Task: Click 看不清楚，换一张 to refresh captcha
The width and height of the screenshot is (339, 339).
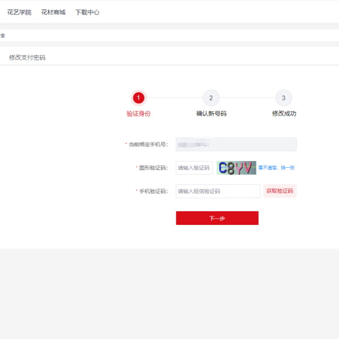Action: coord(276,168)
